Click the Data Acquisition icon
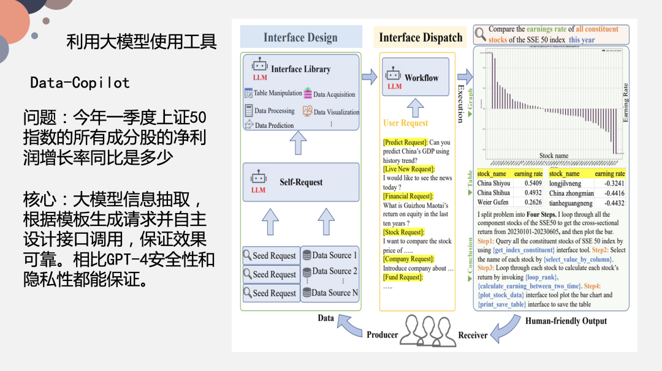This screenshot has height=371, width=662. tap(307, 94)
